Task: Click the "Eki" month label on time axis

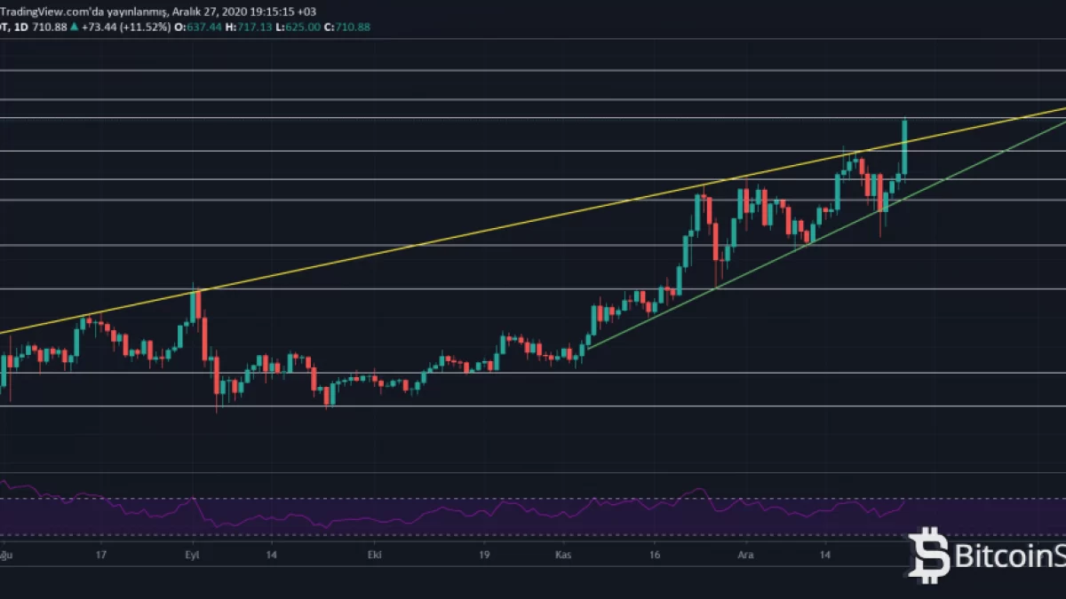Action: [x=374, y=555]
